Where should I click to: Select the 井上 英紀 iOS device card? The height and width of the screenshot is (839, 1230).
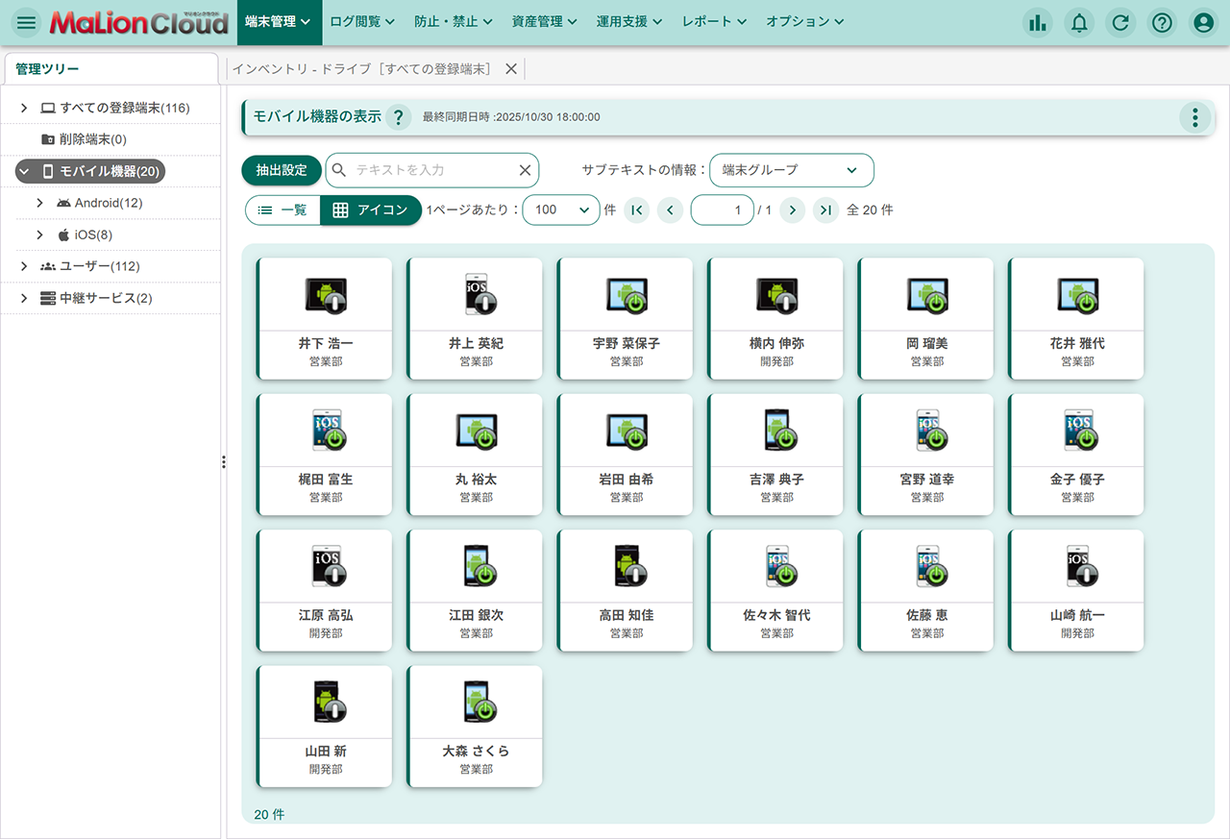click(x=475, y=318)
